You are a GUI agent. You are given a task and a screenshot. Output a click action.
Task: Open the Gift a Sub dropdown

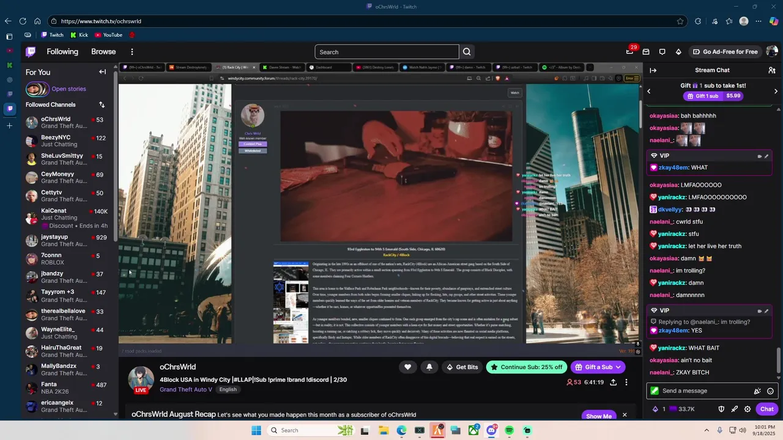[598, 367]
